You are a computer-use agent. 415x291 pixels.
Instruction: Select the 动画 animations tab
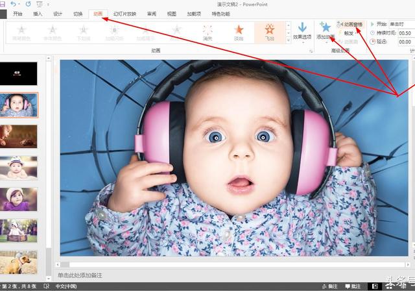(98, 14)
